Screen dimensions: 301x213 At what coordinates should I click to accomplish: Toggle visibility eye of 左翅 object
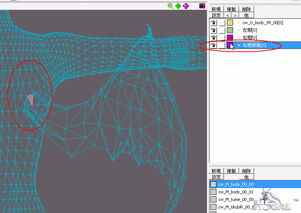point(213,30)
